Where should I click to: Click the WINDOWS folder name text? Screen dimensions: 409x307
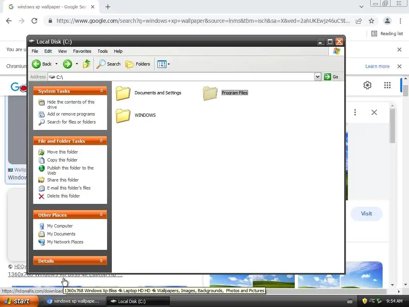click(x=145, y=115)
